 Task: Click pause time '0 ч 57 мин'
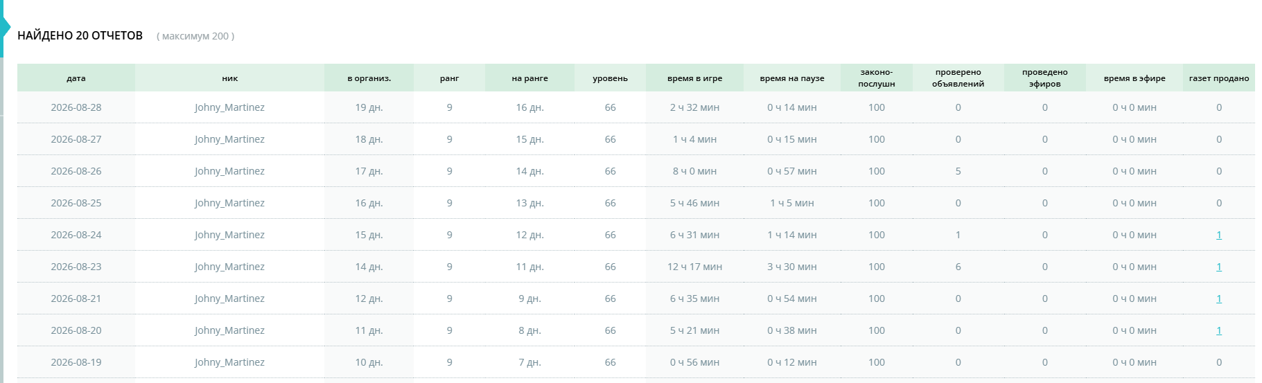[x=792, y=171]
